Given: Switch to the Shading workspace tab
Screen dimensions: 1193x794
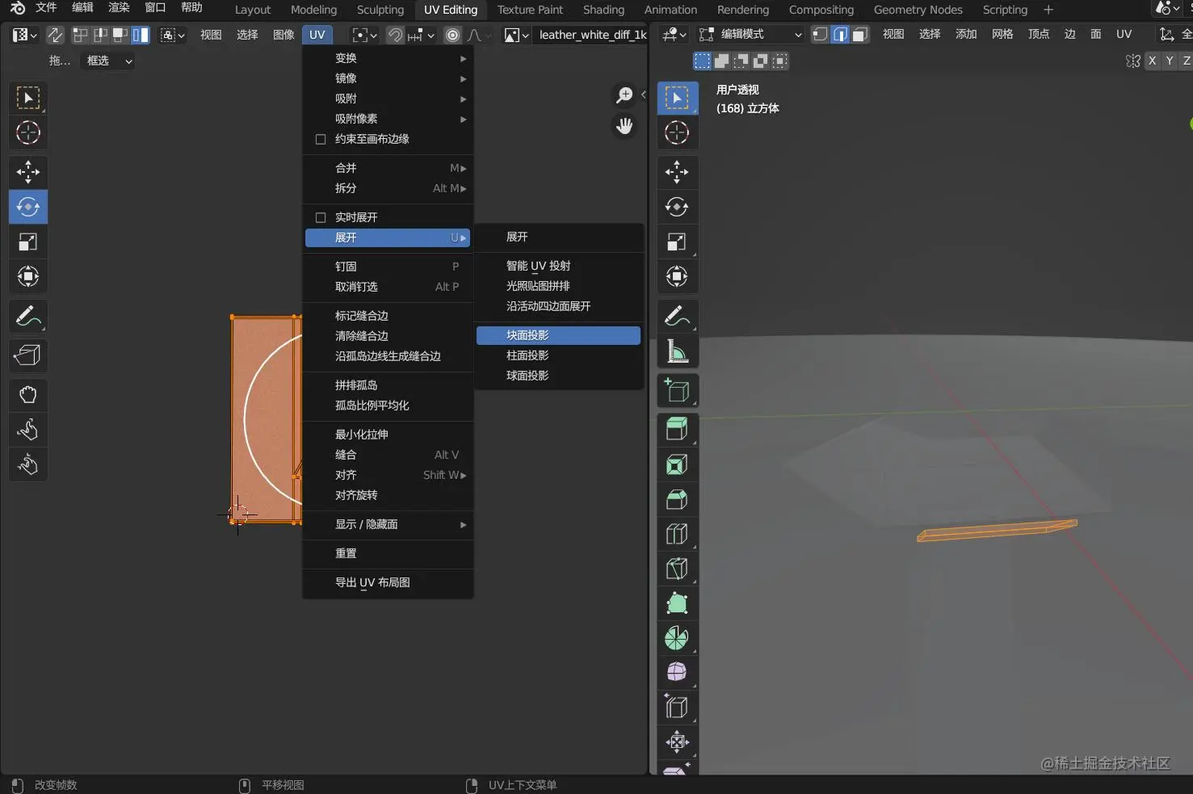Looking at the screenshot, I should (603, 10).
